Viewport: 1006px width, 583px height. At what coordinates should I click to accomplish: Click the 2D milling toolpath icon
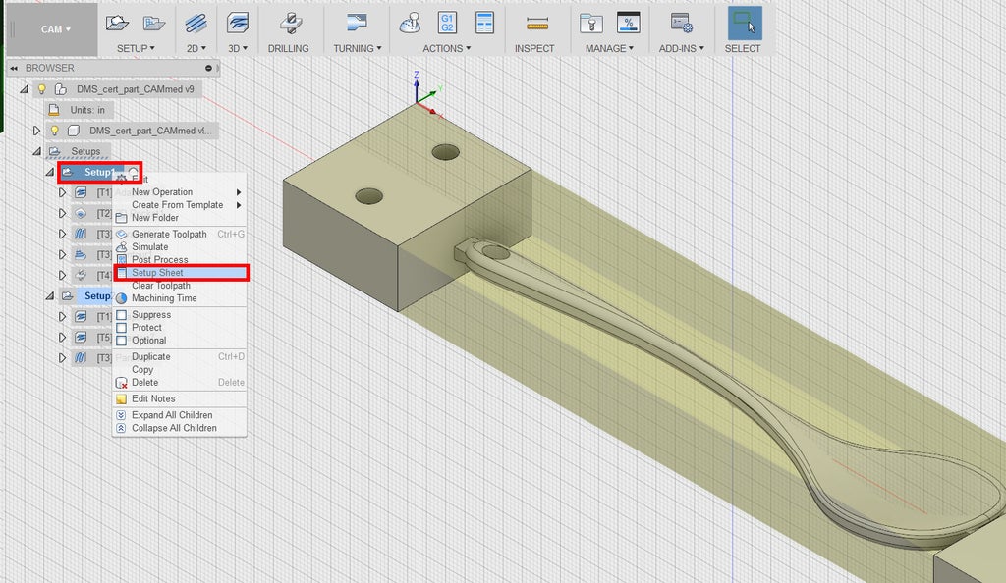(x=196, y=24)
